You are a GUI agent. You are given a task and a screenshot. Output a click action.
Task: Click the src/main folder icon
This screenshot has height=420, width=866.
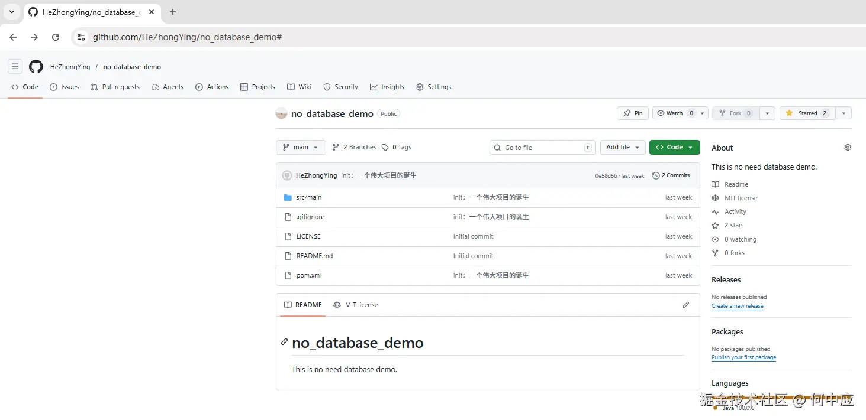[x=288, y=197]
